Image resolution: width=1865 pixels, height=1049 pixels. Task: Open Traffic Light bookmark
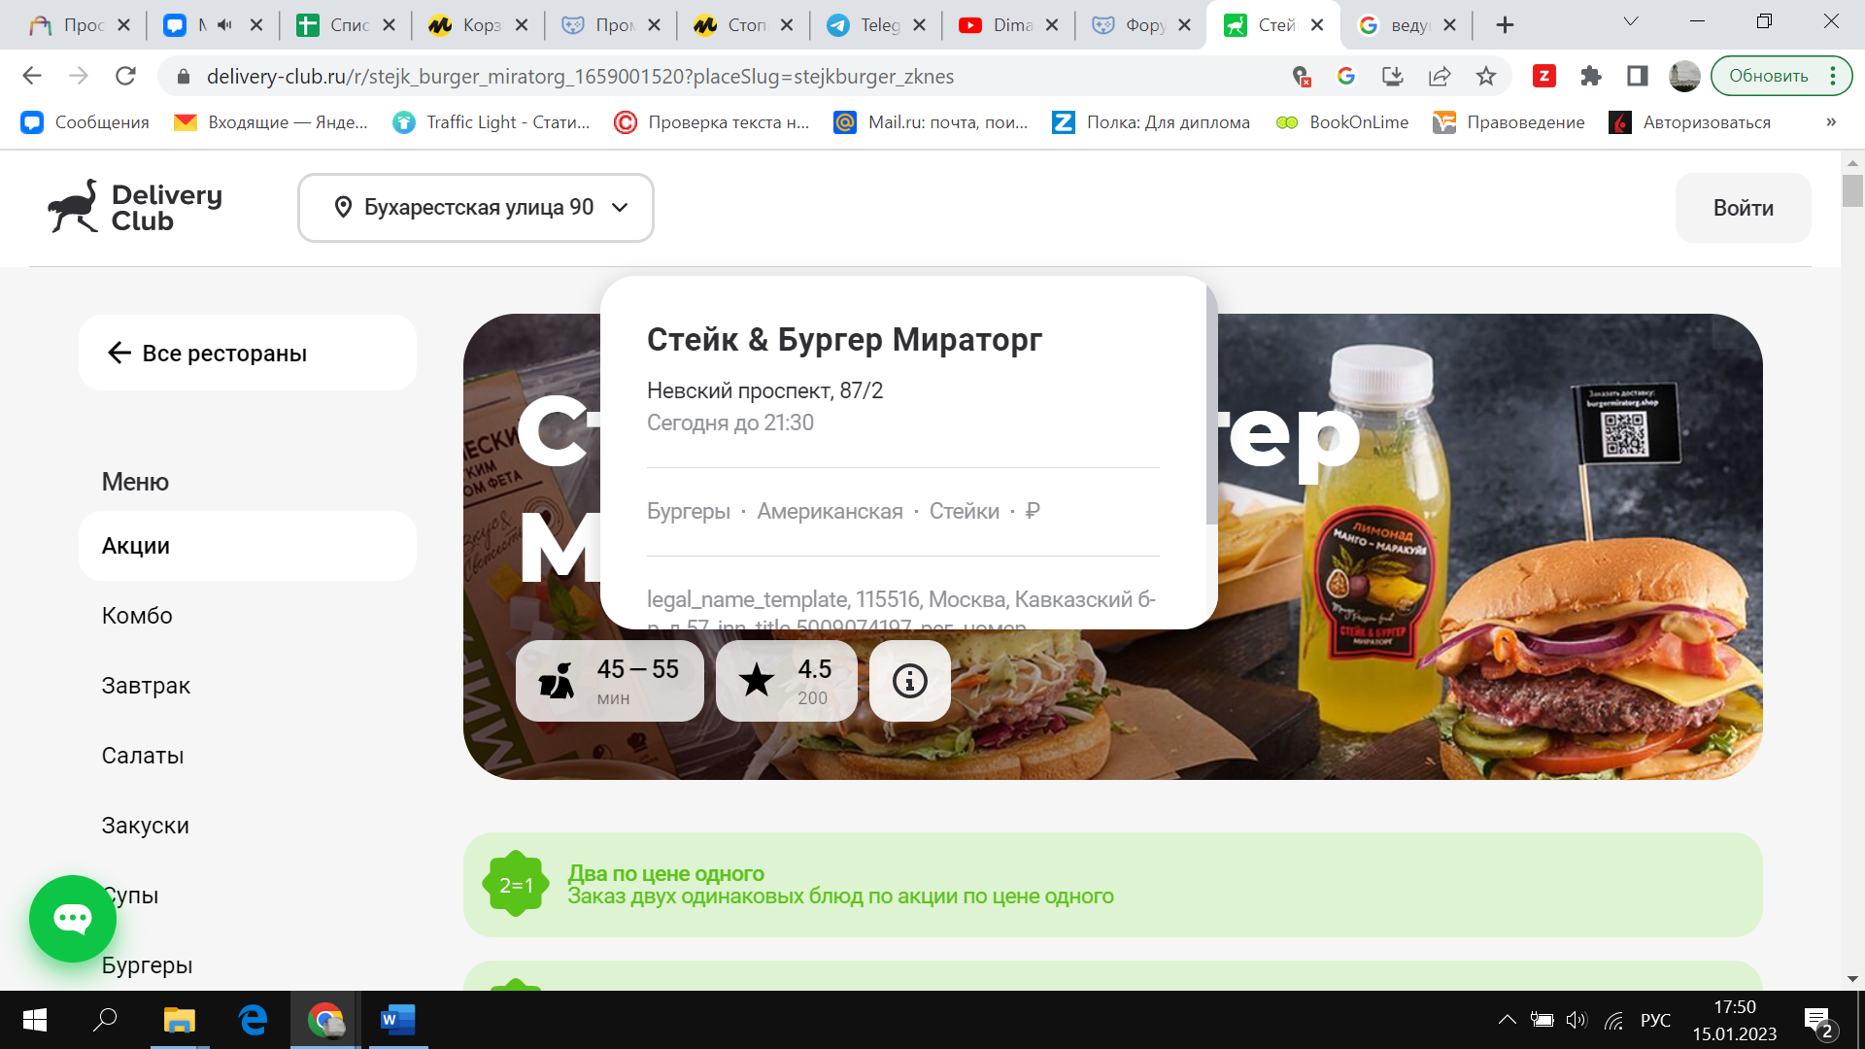pos(492,122)
